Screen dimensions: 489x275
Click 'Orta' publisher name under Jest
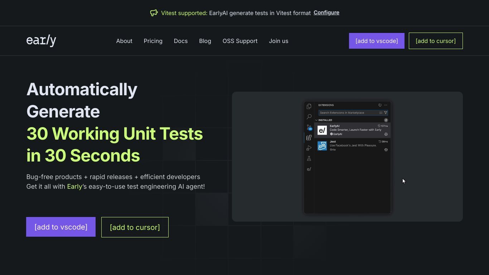333,150
